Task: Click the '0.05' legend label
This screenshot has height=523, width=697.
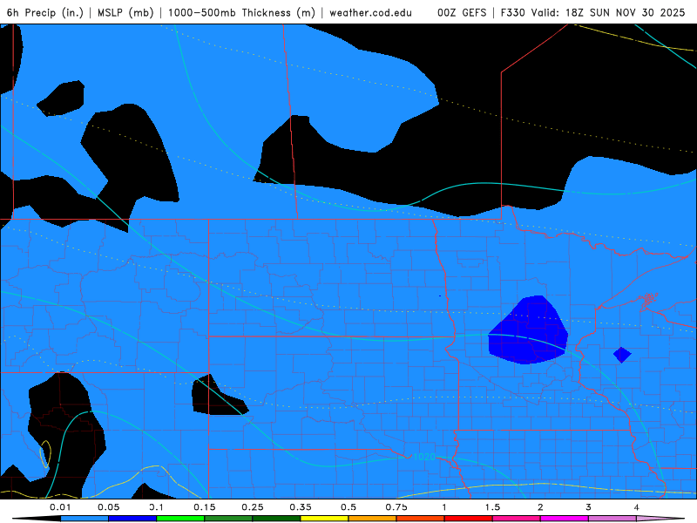Action: coord(108,507)
